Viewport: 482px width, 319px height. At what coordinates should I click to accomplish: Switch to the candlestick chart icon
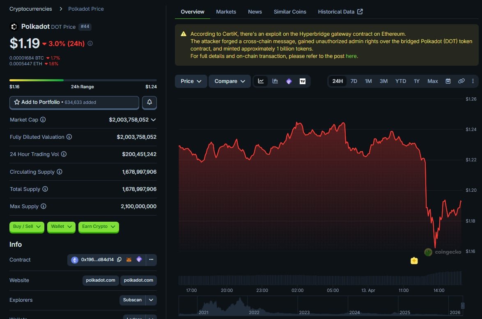pyautogui.click(x=275, y=81)
